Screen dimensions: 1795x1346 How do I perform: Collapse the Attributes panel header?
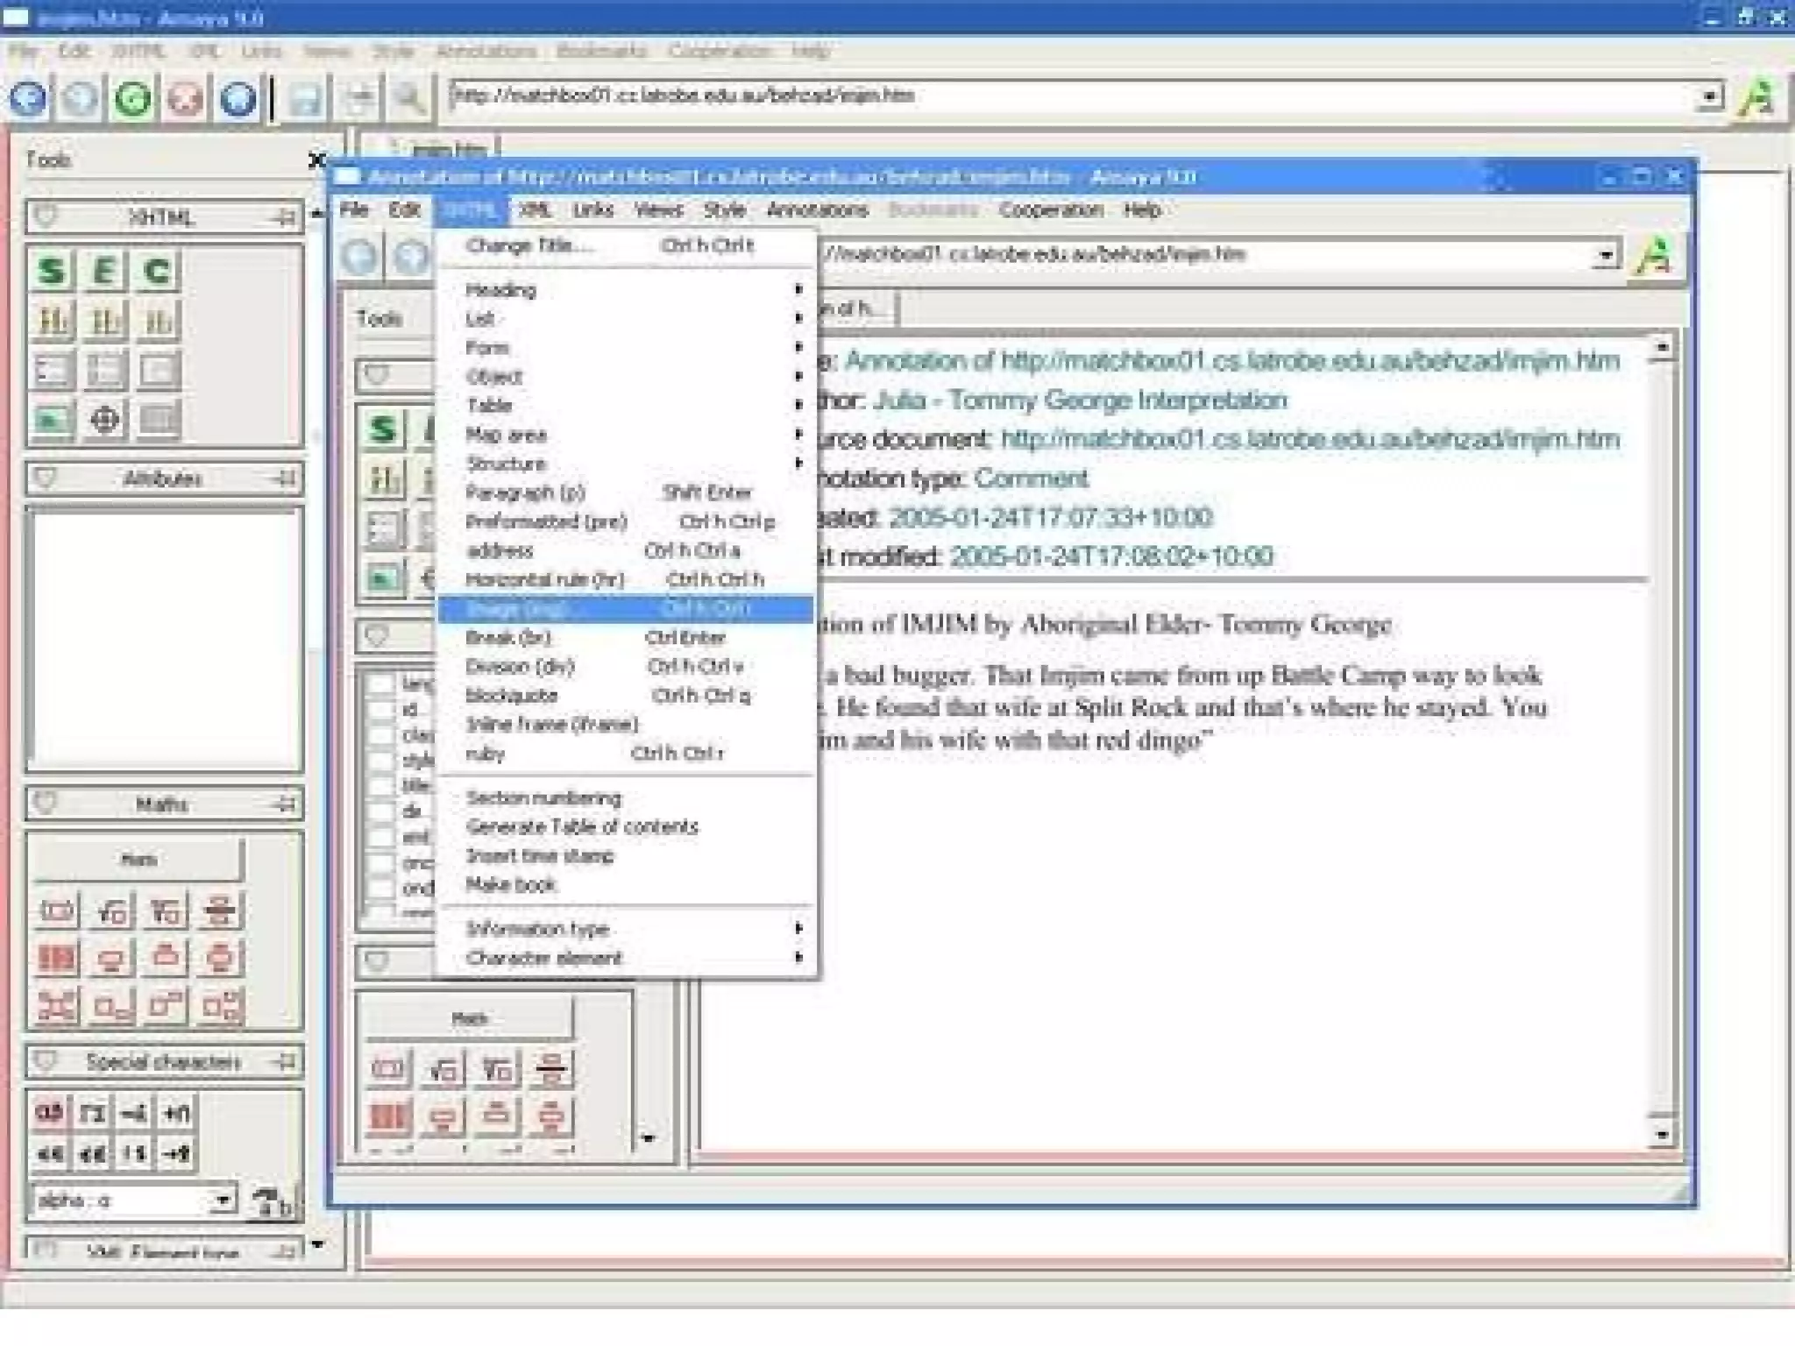(x=163, y=478)
